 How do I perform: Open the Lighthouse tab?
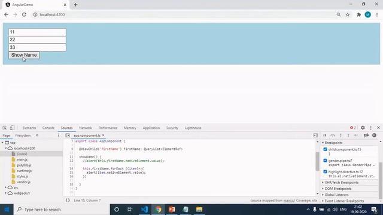tap(193, 128)
